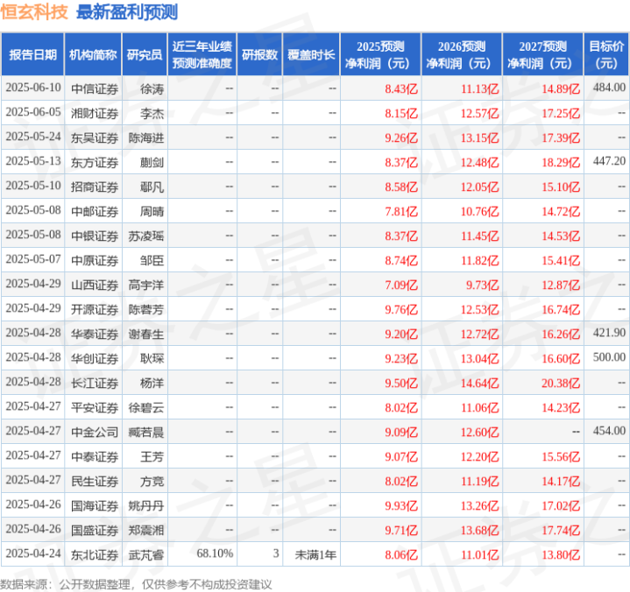Image resolution: width=630 pixels, height=592 pixels.
Task: Select analyst name 郑震湘
Action: pos(146,531)
